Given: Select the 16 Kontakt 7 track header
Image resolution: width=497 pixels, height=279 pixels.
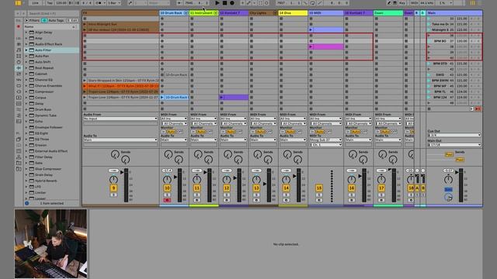Looking at the screenshot, I should pyautogui.click(x=358, y=13).
